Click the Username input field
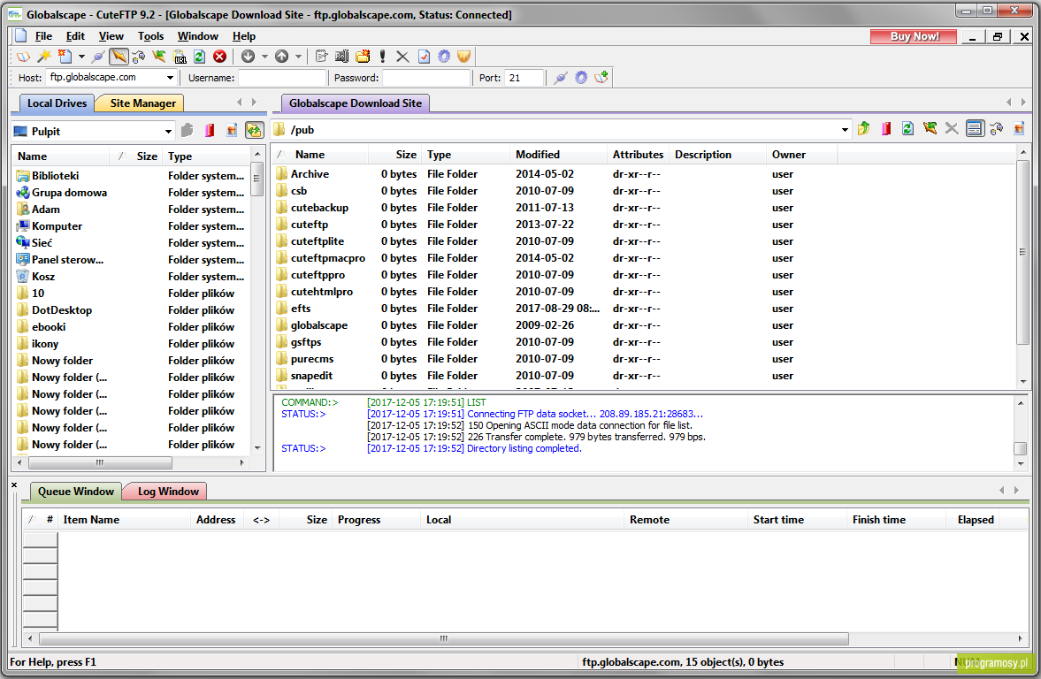This screenshot has width=1041, height=679. tap(282, 78)
